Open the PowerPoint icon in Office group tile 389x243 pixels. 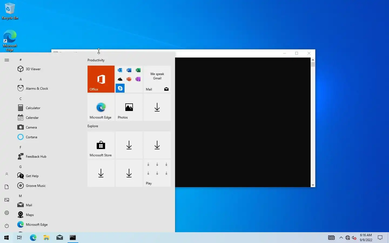tap(129, 79)
